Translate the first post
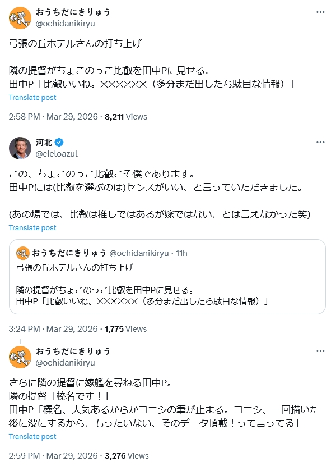This screenshot has width=336, height=466. click(x=32, y=97)
